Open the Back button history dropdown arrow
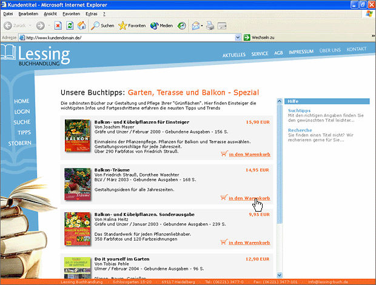Viewport: 376px width, 285px height. pyautogui.click(x=30, y=25)
